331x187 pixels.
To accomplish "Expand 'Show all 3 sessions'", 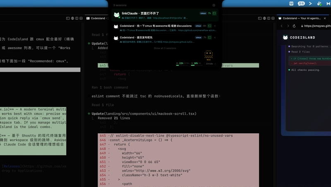I will tap(165, 48).
